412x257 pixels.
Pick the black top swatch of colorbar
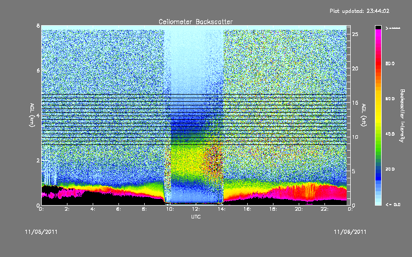pos(378,27)
